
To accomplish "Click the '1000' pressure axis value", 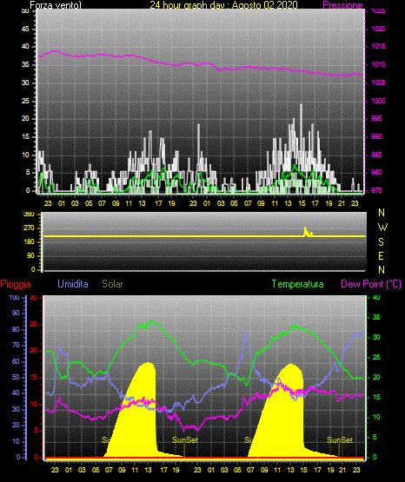I will [x=378, y=101].
